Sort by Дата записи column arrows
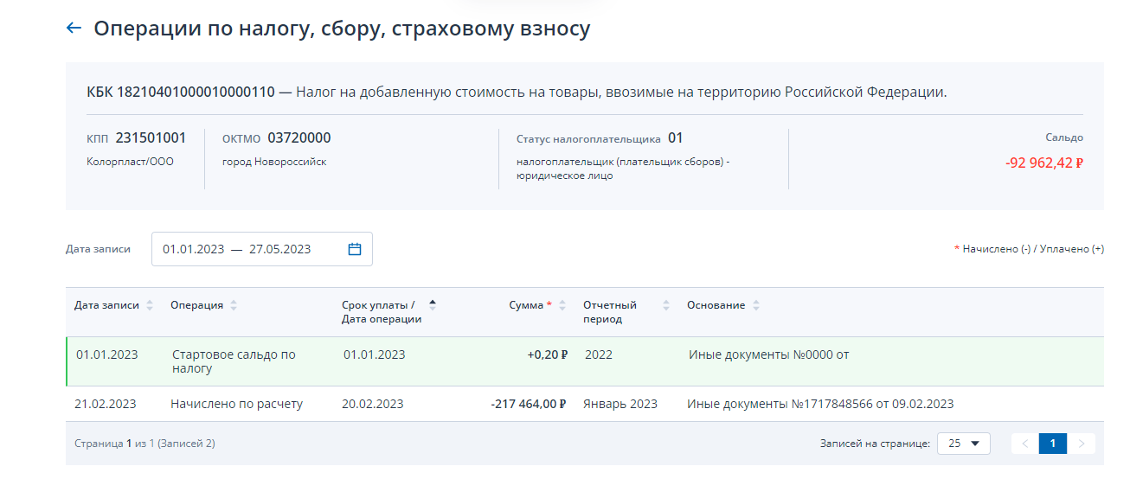The height and width of the screenshot is (479, 1130). click(x=150, y=305)
